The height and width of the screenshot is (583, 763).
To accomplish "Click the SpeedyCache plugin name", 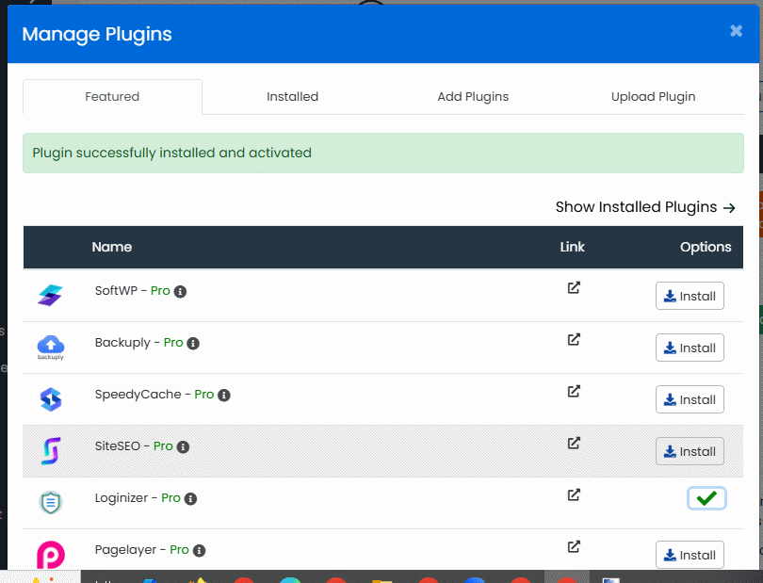I will (138, 395).
